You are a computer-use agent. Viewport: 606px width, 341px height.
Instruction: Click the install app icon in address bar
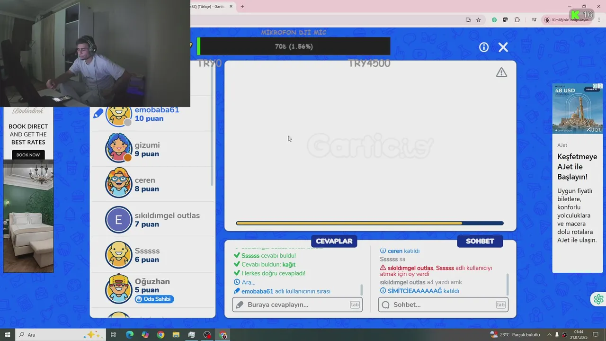[x=468, y=20]
